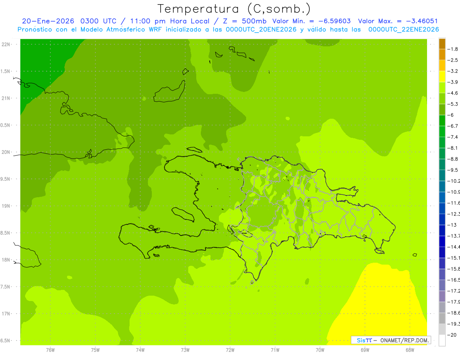Click the '-8.8' colorbar label
The height and width of the screenshot is (355, 460).
(x=453, y=159)
